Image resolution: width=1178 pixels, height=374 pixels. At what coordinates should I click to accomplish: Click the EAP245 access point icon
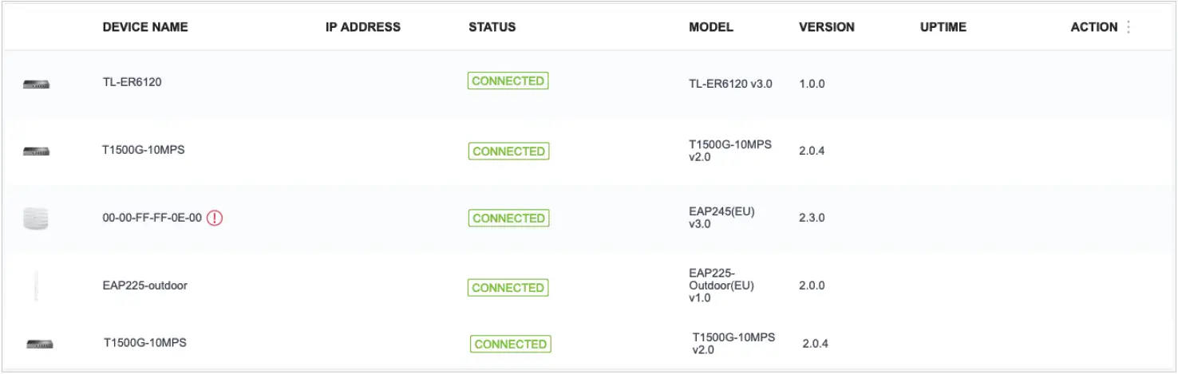(x=36, y=218)
